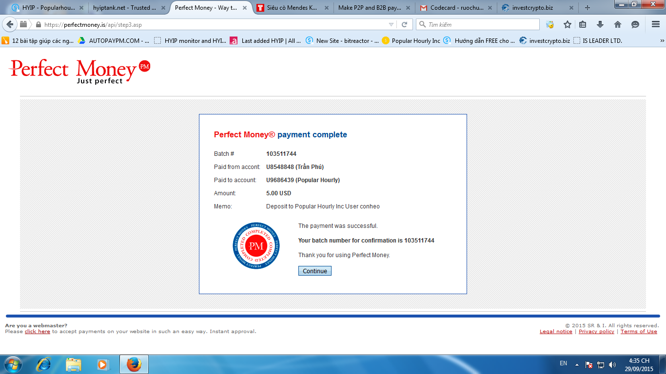Click the Firefox taskbar icon
Image resolution: width=666 pixels, height=374 pixels.
coord(134,364)
